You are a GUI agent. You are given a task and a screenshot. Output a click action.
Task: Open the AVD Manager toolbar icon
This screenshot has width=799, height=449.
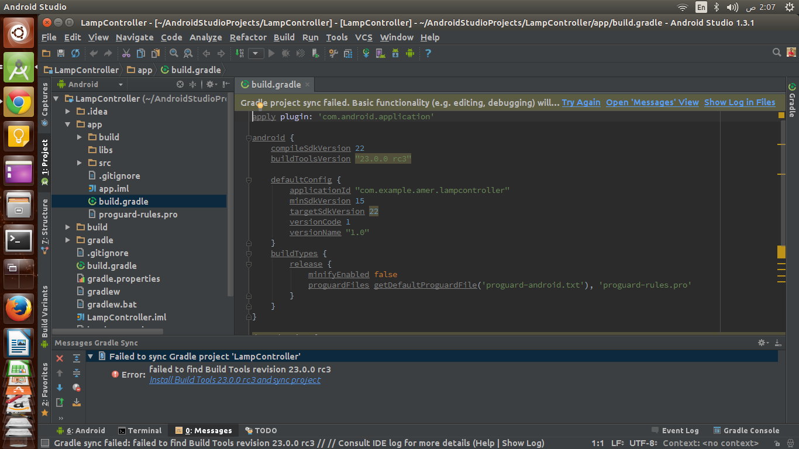point(380,53)
